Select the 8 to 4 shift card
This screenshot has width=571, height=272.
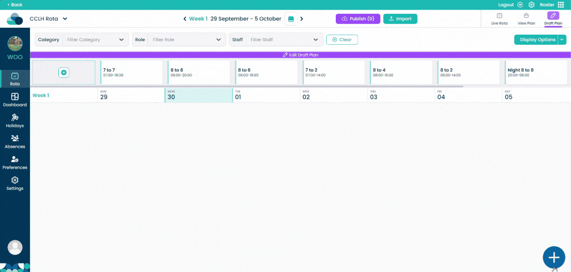tap(401, 73)
